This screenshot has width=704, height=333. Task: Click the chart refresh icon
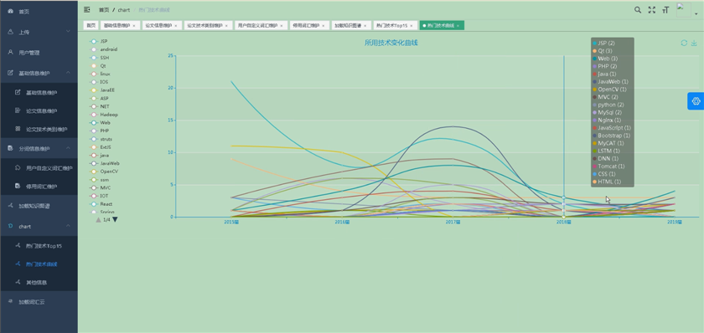(684, 43)
